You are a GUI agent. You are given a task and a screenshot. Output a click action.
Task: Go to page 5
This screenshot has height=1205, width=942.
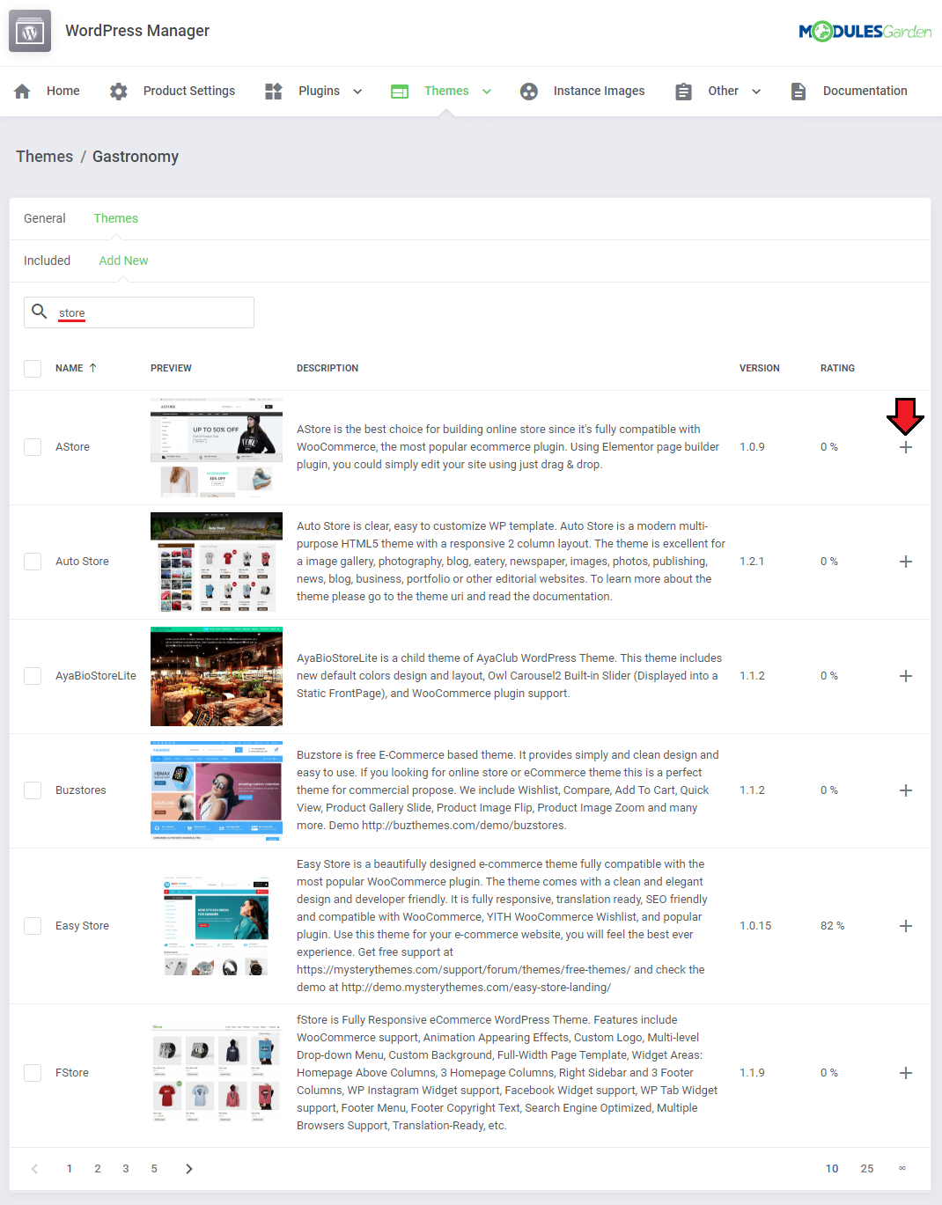coord(154,1169)
